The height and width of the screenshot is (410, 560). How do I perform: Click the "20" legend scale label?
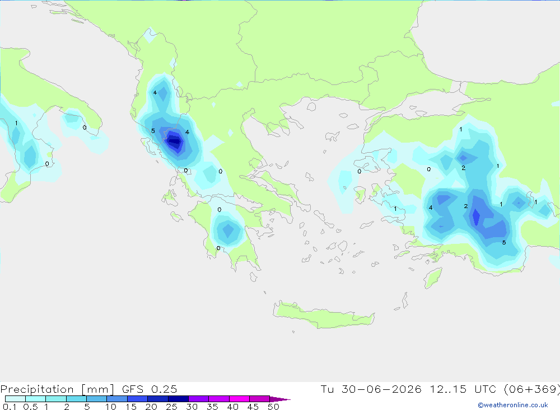pos(151,407)
